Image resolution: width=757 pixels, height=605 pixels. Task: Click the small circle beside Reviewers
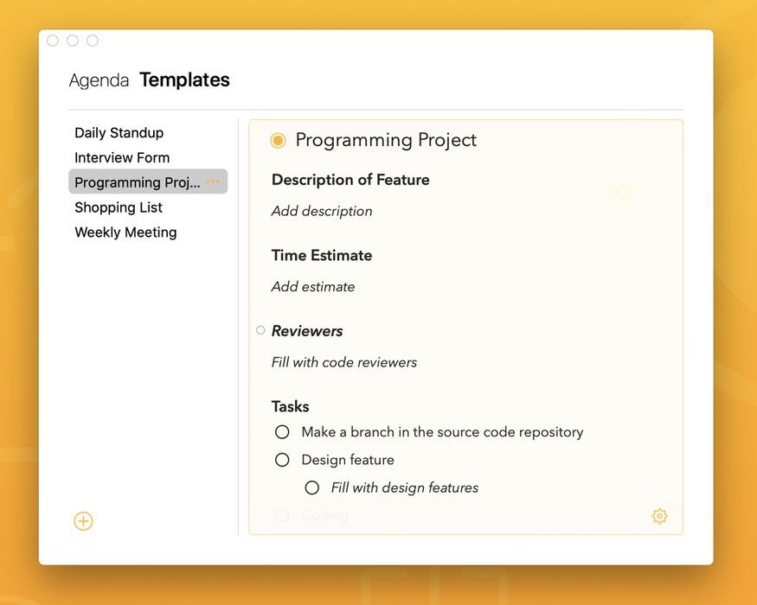tap(260, 330)
